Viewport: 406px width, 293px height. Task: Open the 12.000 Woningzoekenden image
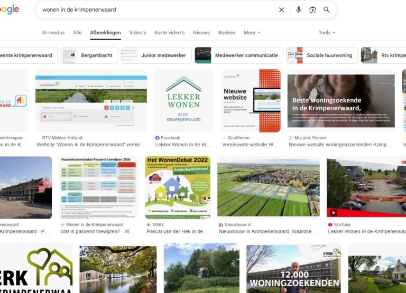293,268
